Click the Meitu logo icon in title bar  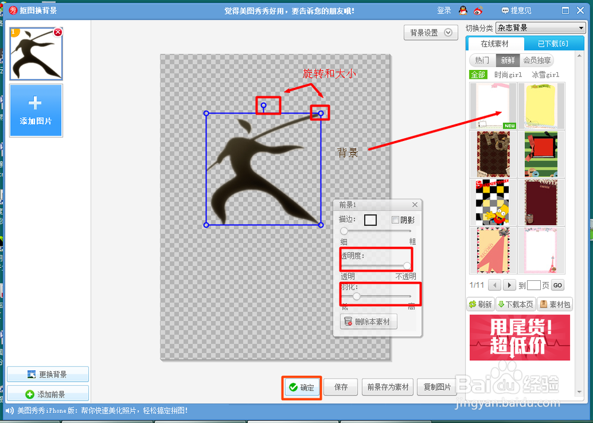[x=13, y=11]
